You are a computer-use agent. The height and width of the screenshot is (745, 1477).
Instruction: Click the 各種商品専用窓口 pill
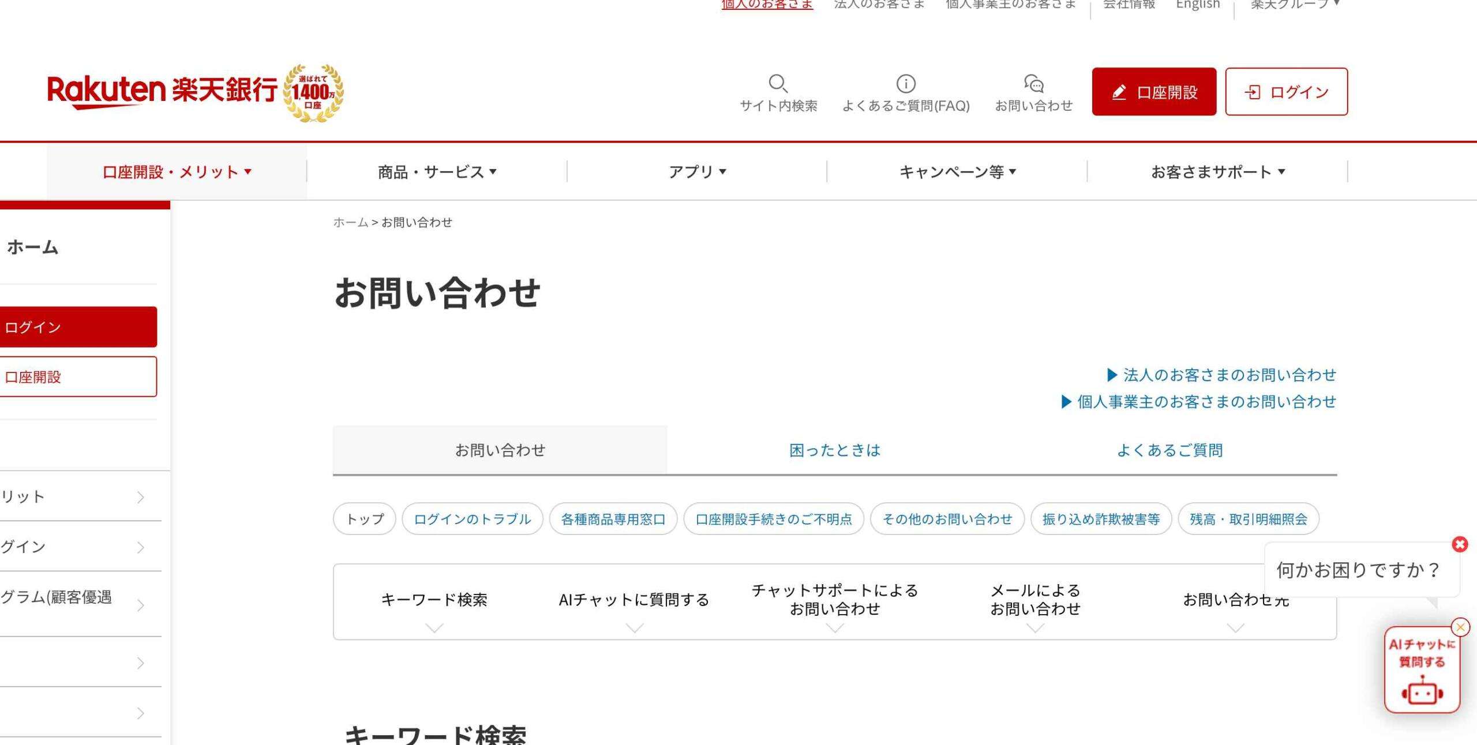(x=613, y=519)
